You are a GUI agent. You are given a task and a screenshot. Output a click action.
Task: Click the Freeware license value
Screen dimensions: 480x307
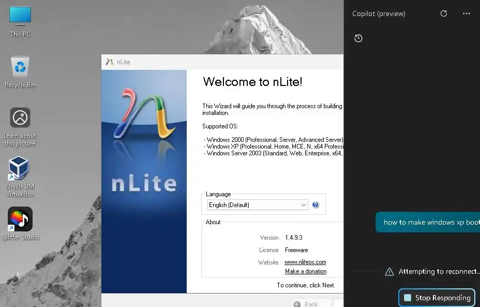click(x=296, y=250)
